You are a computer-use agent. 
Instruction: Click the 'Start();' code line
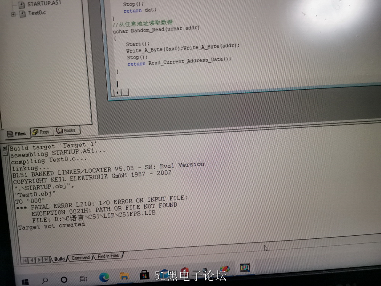138,44
